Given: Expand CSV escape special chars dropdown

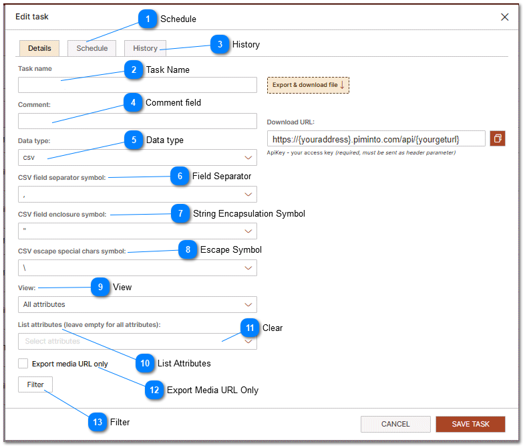Looking at the screenshot, I should tap(137, 268).
